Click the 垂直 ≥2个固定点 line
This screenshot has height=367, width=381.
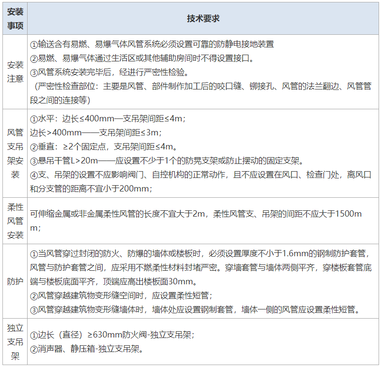tap(104, 147)
